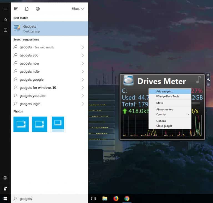This screenshot has height=203, width=213.
Task: Open the Opacity submenu
Action: [x=170, y=115]
